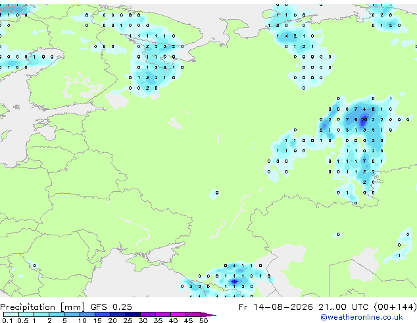Choose the 30–35 mm purple swatch
The image size is (417, 323).
click(x=148, y=314)
